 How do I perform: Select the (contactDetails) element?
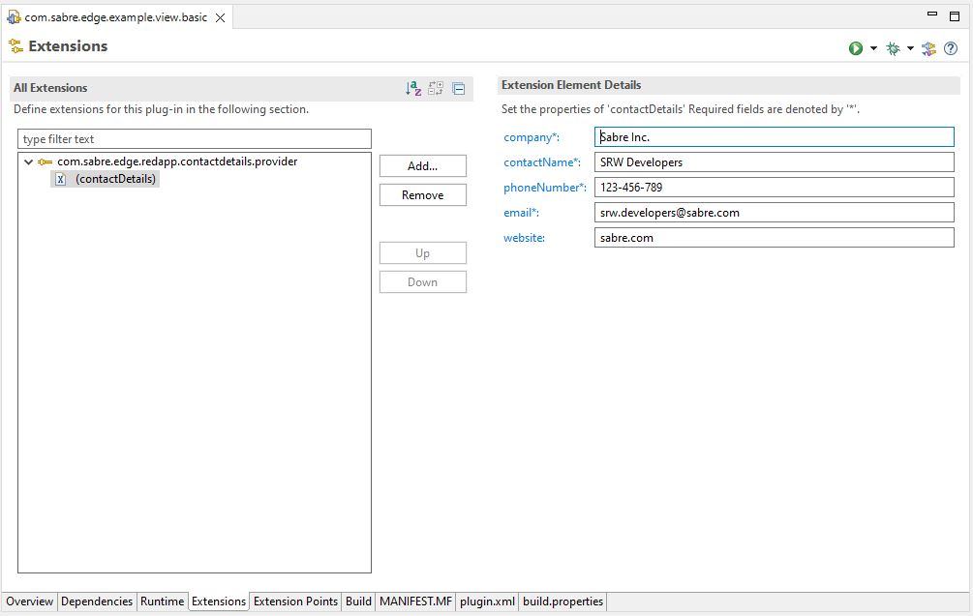(x=115, y=179)
